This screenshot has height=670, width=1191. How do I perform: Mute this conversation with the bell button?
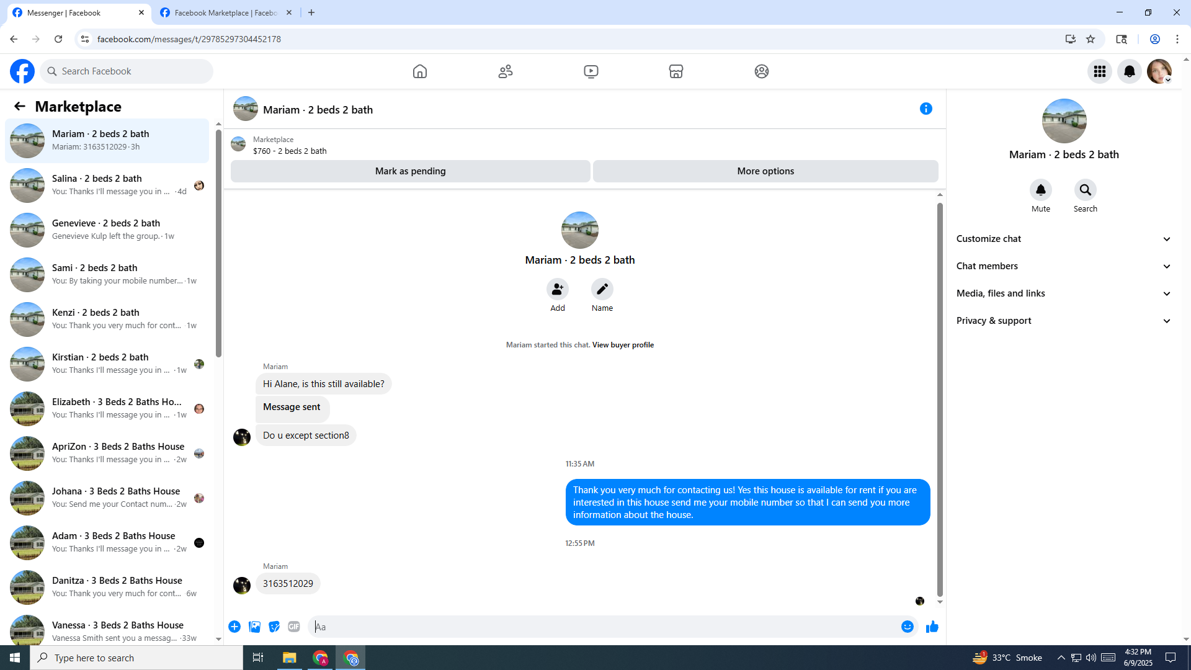(x=1040, y=190)
